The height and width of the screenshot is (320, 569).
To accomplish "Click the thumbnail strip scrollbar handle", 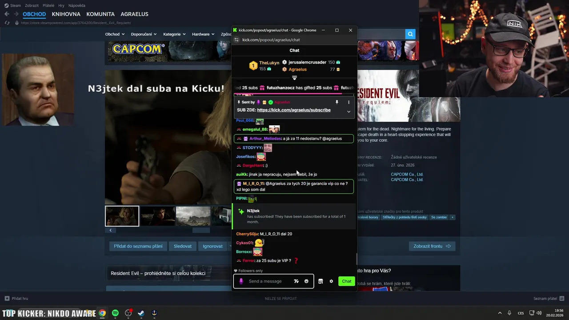I will pos(201,230).
